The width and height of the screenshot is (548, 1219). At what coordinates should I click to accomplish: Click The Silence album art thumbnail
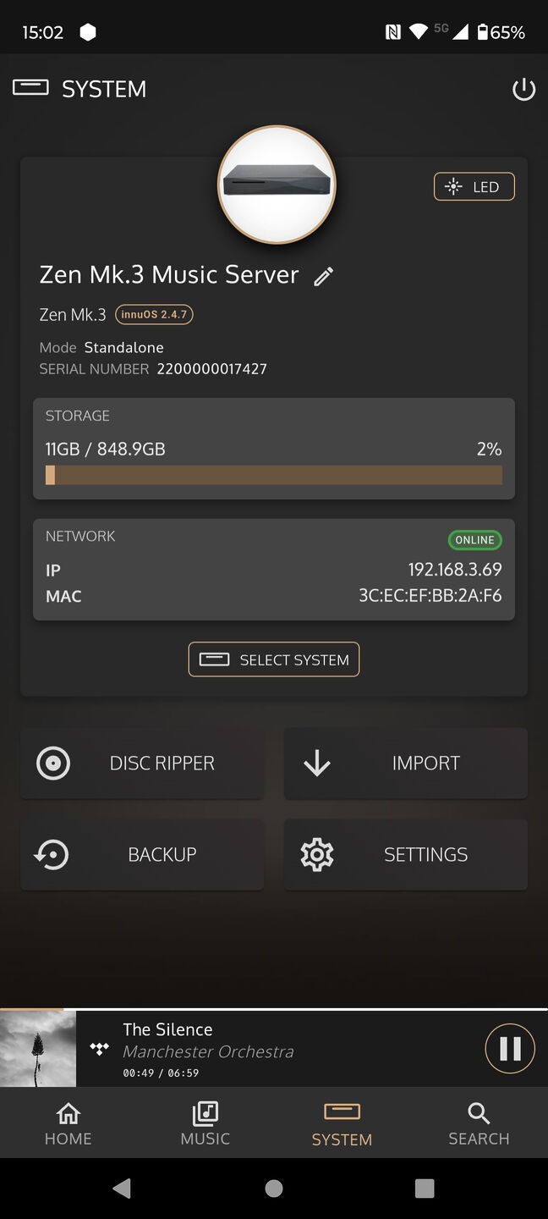tap(38, 1049)
